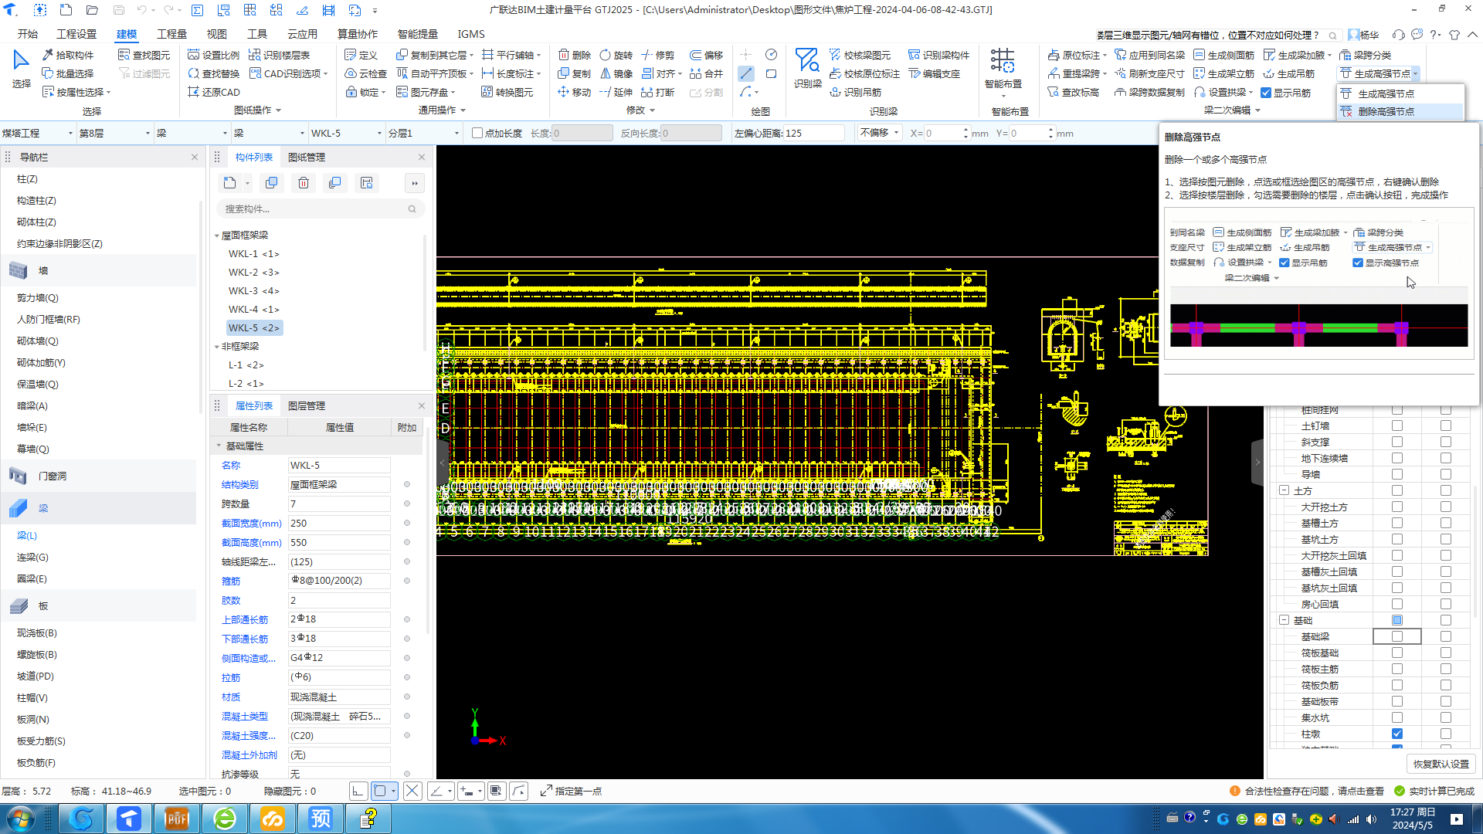Open the 不偏移 offset dropdown
This screenshot has height=834, width=1483.
pos(880,133)
